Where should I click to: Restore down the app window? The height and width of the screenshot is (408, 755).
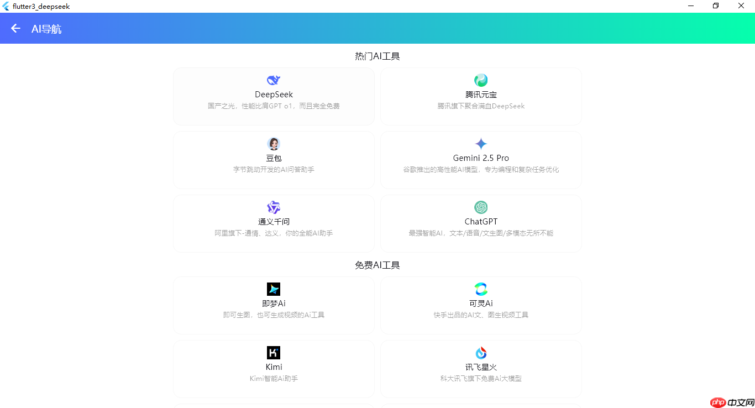click(x=716, y=6)
